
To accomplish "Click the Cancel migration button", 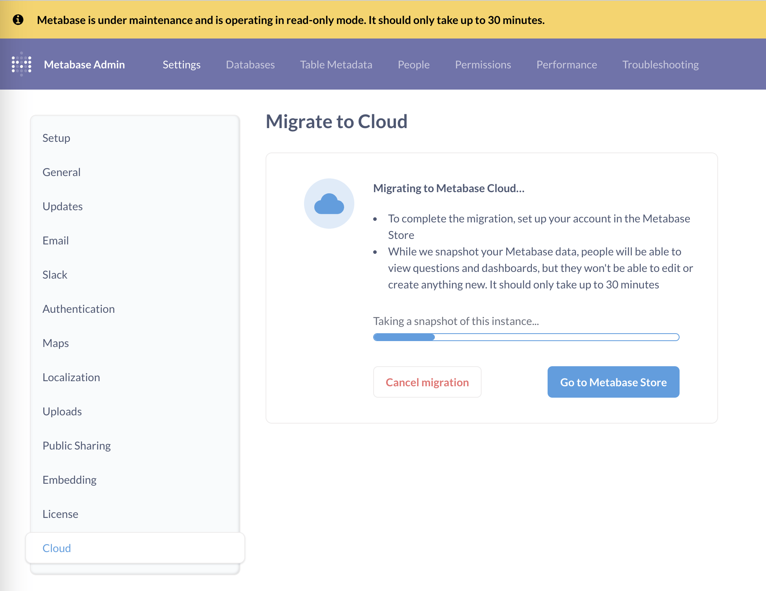I will coord(427,382).
